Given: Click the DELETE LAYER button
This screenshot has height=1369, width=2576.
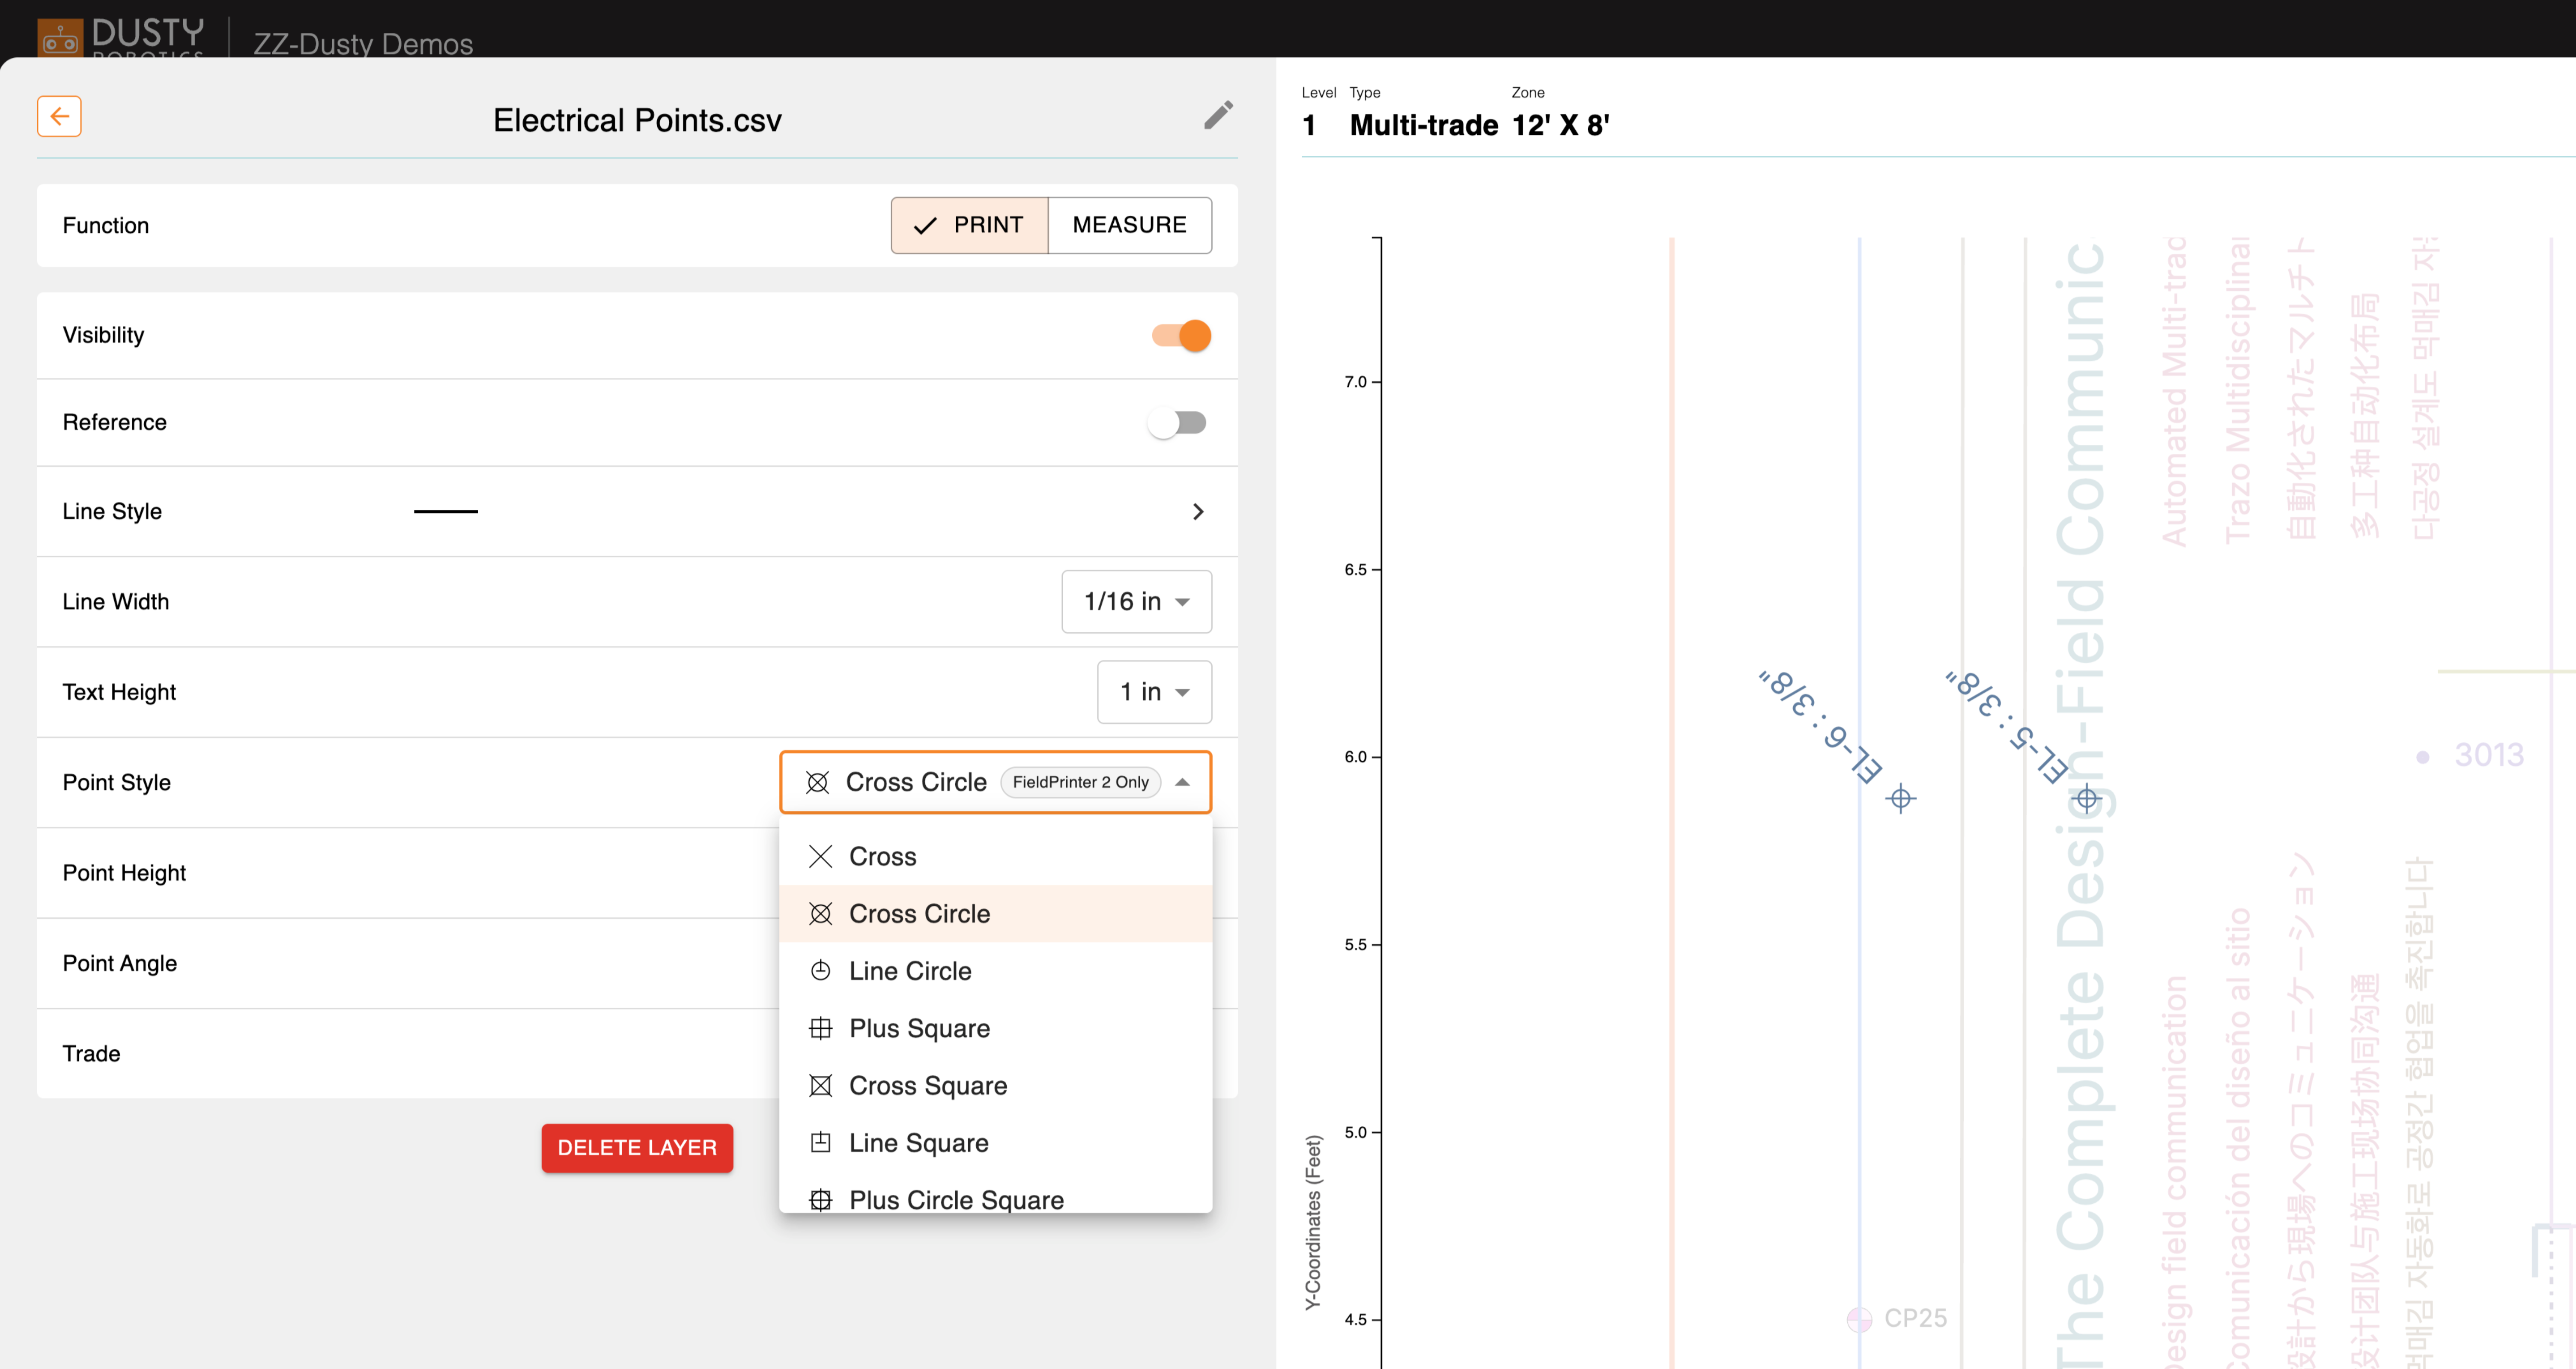Looking at the screenshot, I should 637,1148.
